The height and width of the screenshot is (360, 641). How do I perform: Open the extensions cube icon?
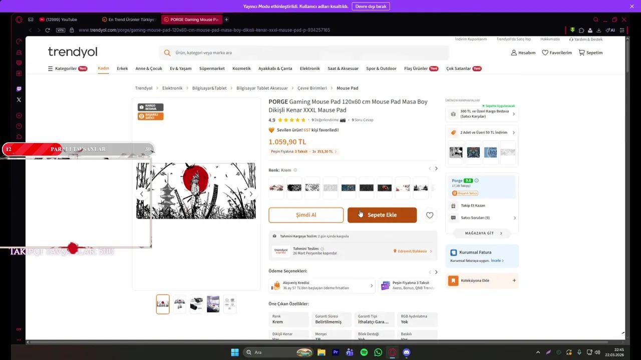pos(581,30)
